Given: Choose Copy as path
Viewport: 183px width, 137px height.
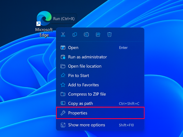Looking at the screenshot, I should click(80, 104).
